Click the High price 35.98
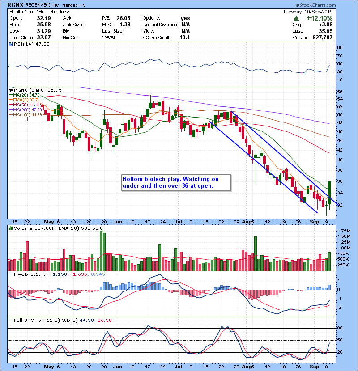Image resolution: width=358 pixels, height=371 pixels. coord(44,25)
